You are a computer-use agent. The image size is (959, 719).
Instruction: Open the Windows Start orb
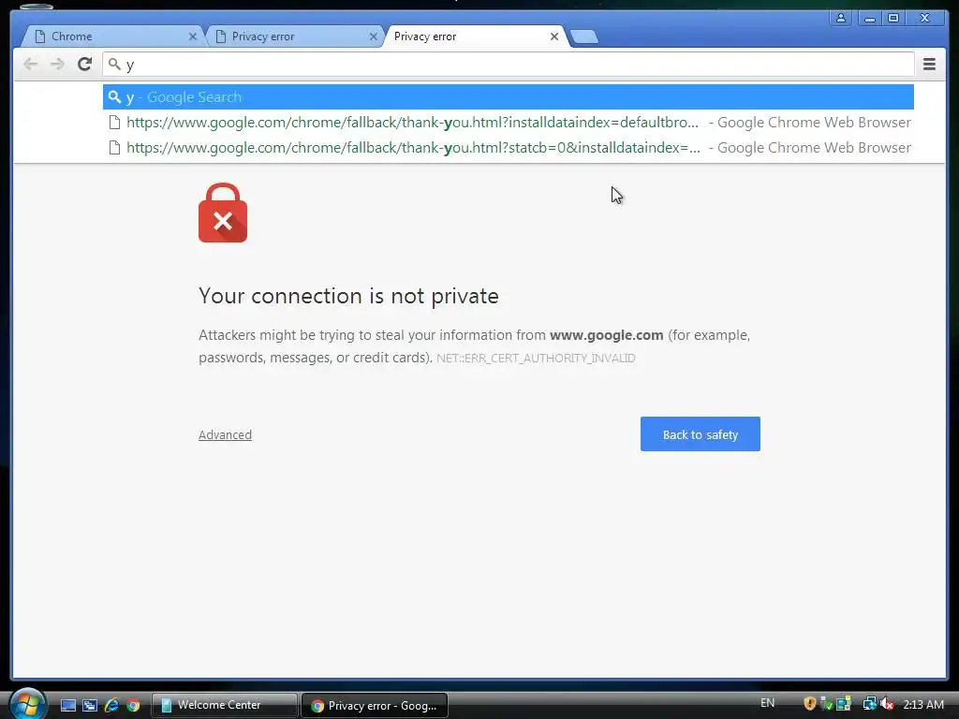(x=27, y=704)
